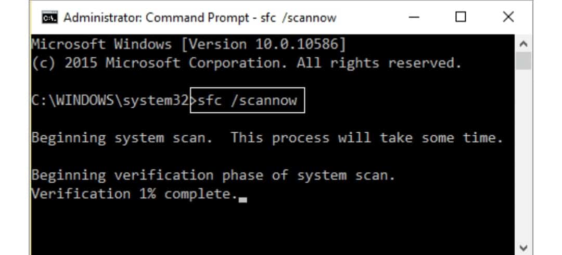This screenshot has width=562, height=255.
Task: Click the scrollbar up arrow
Action: click(x=523, y=44)
